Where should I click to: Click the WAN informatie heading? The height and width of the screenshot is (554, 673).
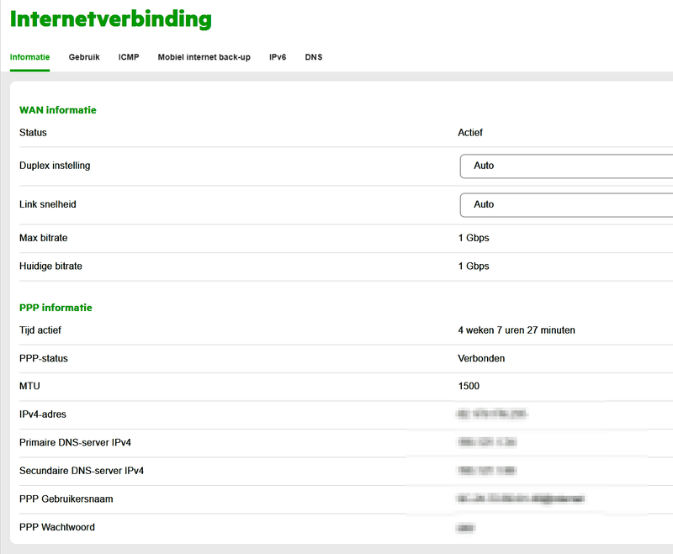pyautogui.click(x=58, y=110)
